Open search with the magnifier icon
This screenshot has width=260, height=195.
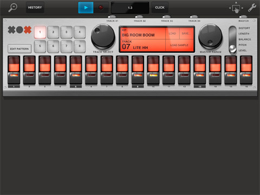pyautogui.click(x=12, y=8)
